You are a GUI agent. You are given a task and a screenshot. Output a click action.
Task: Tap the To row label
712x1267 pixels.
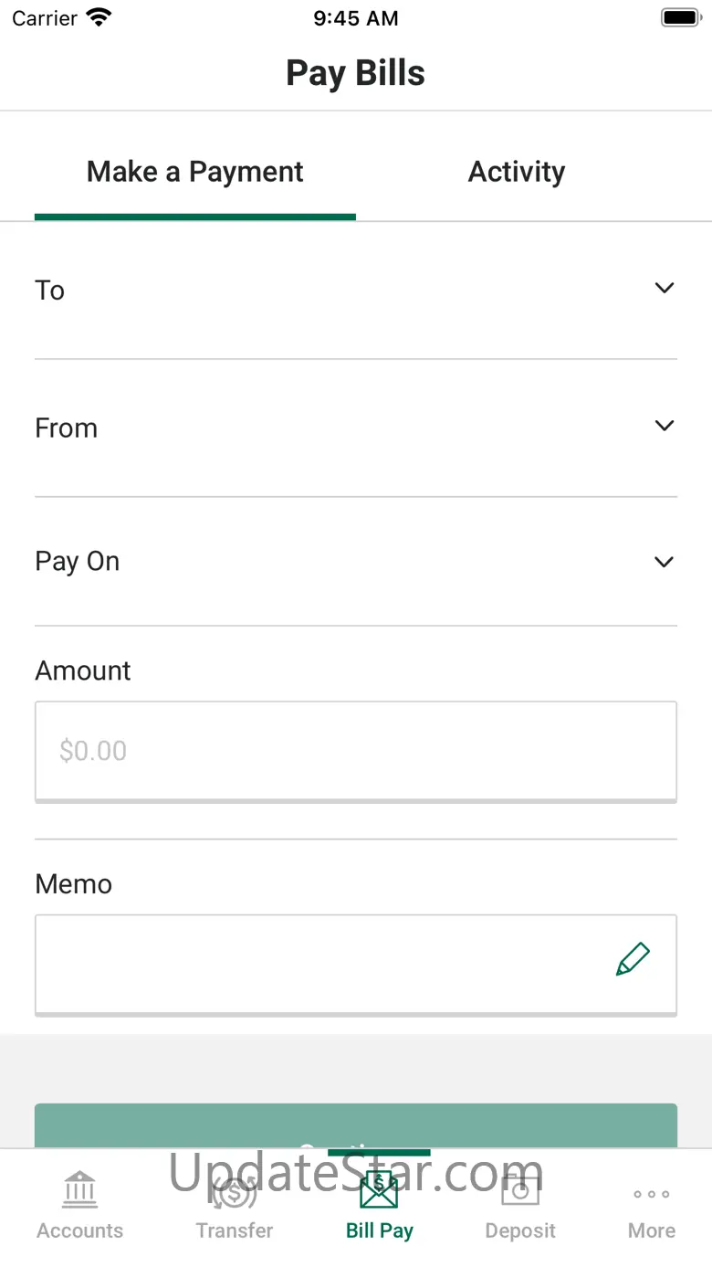(x=49, y=290)
